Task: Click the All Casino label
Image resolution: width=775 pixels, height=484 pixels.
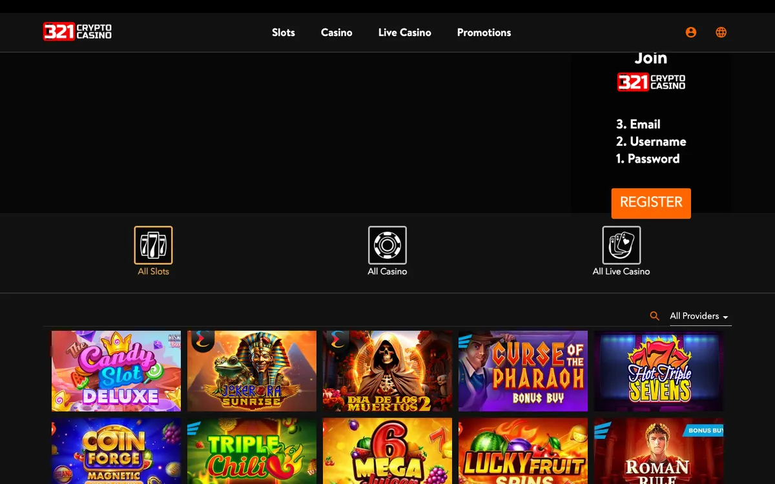Action: pyautogui.click(x=387, y=272)
